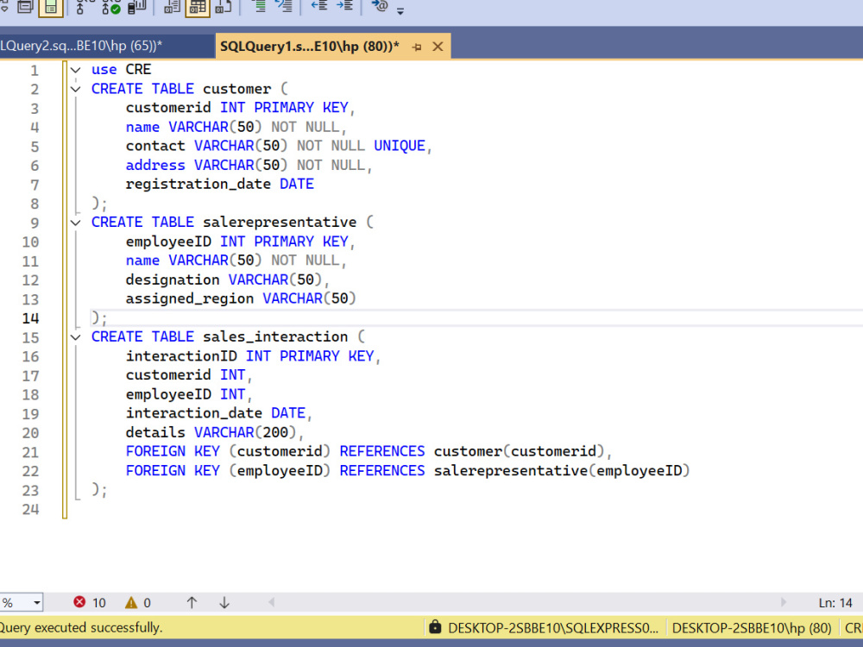Collapse CREATE TABLE salerepresentative block
This screenshot has height=647, width=863.
coord(76,223)
